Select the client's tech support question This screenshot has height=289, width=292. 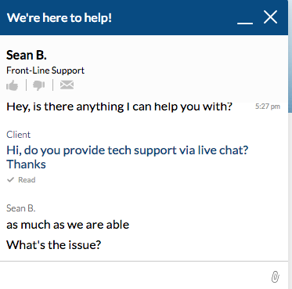[x=128, y=157]
